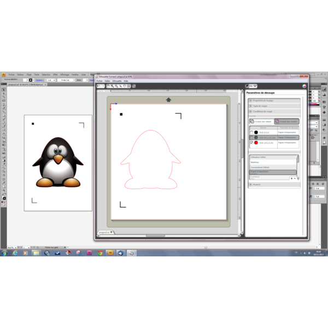Uncheck the red RGB layer checkbox
Screen dimensions: 328x328
click(x=251, y=142)
